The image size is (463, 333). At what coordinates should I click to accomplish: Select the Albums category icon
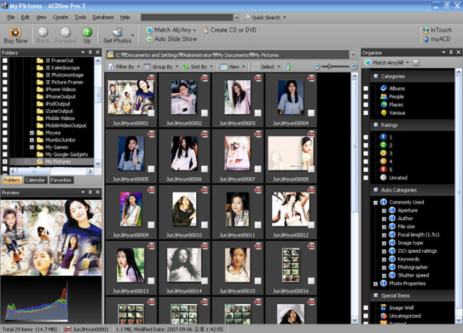(383, 88)
